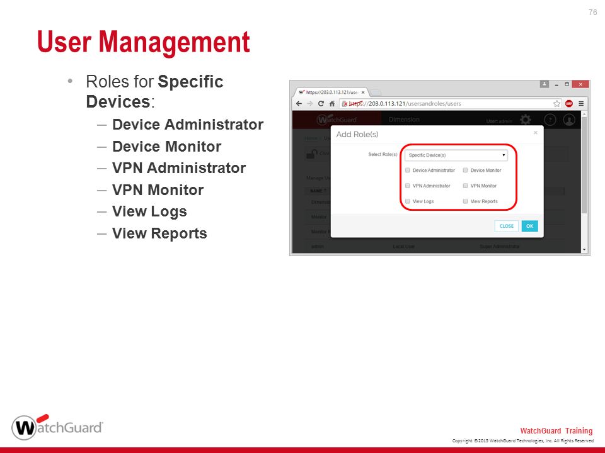Close the browser tab for 203.0.113.121

click(x=363, y=92)
